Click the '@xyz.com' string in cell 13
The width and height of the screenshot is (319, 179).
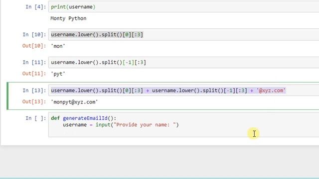[x=271, y=90]
